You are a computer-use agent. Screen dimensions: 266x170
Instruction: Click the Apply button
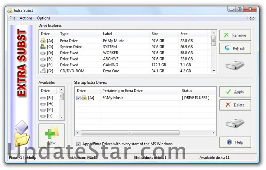[x=235, y=92]
